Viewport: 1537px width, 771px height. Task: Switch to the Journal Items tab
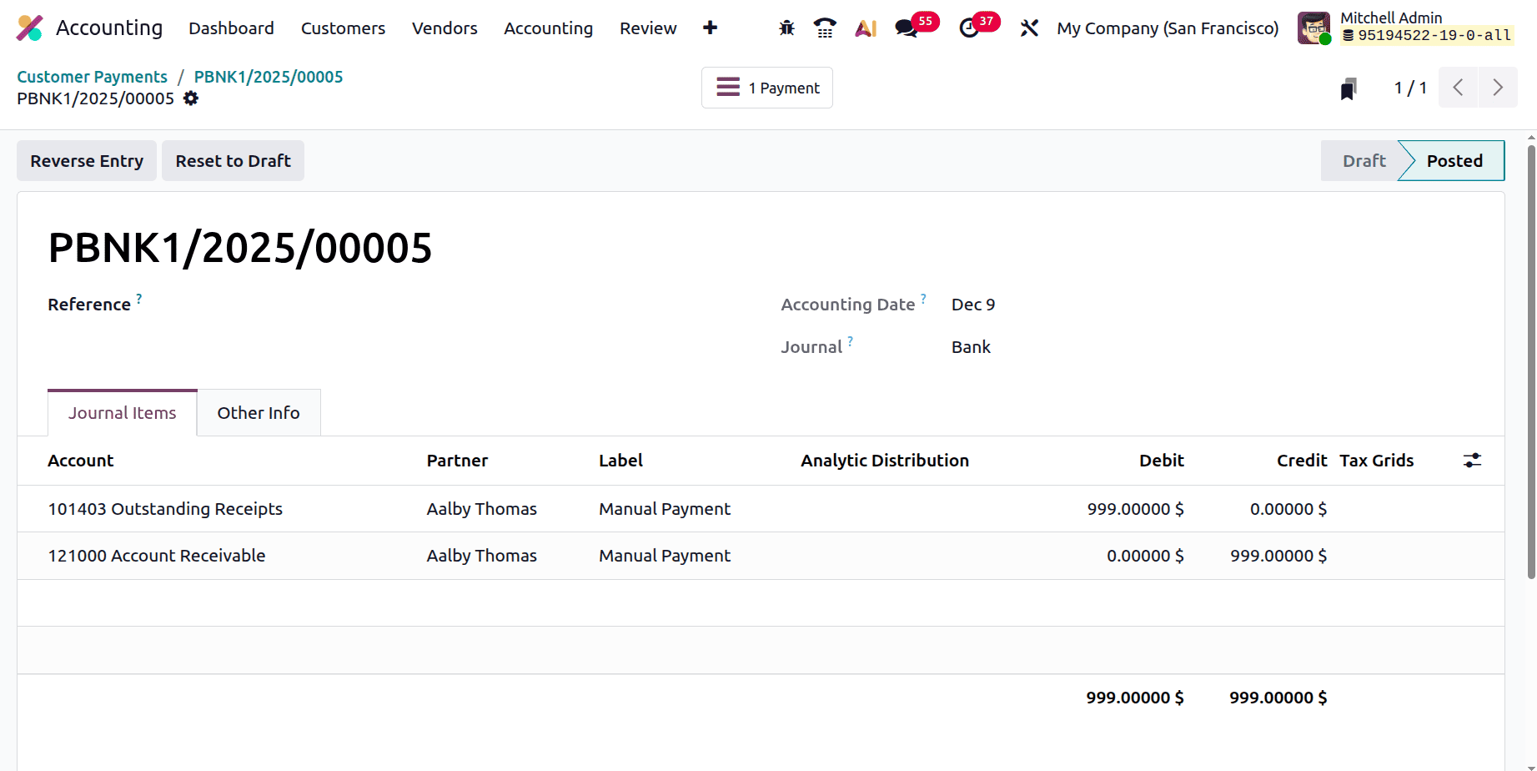tap(122, 413)
